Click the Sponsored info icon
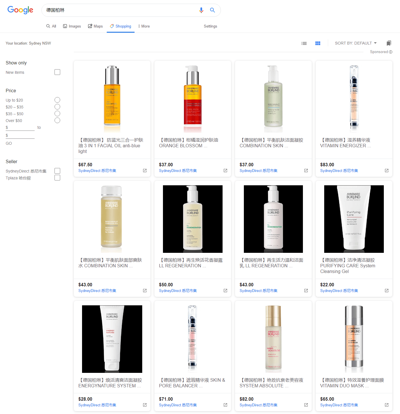Viewport: 400px width, 414px height. [391, 52]
